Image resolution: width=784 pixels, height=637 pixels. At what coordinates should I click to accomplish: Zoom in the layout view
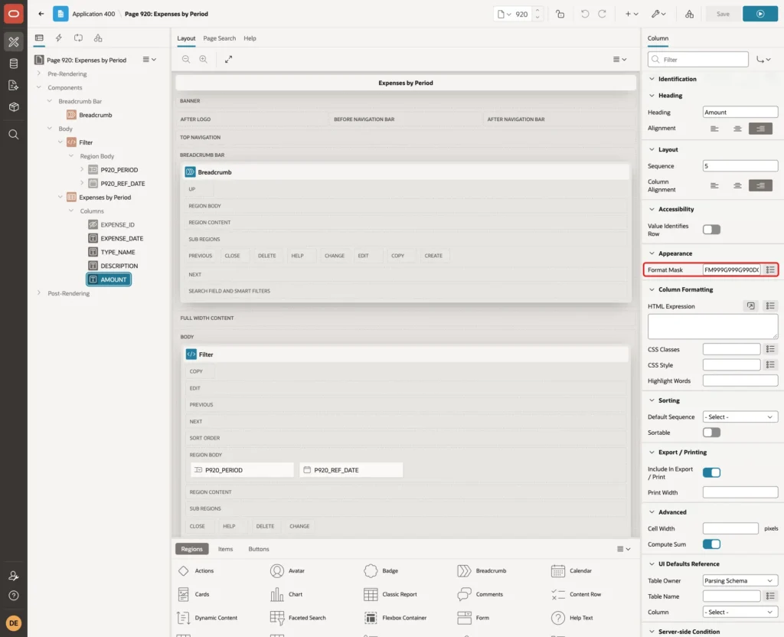click(x=204, y=59)
